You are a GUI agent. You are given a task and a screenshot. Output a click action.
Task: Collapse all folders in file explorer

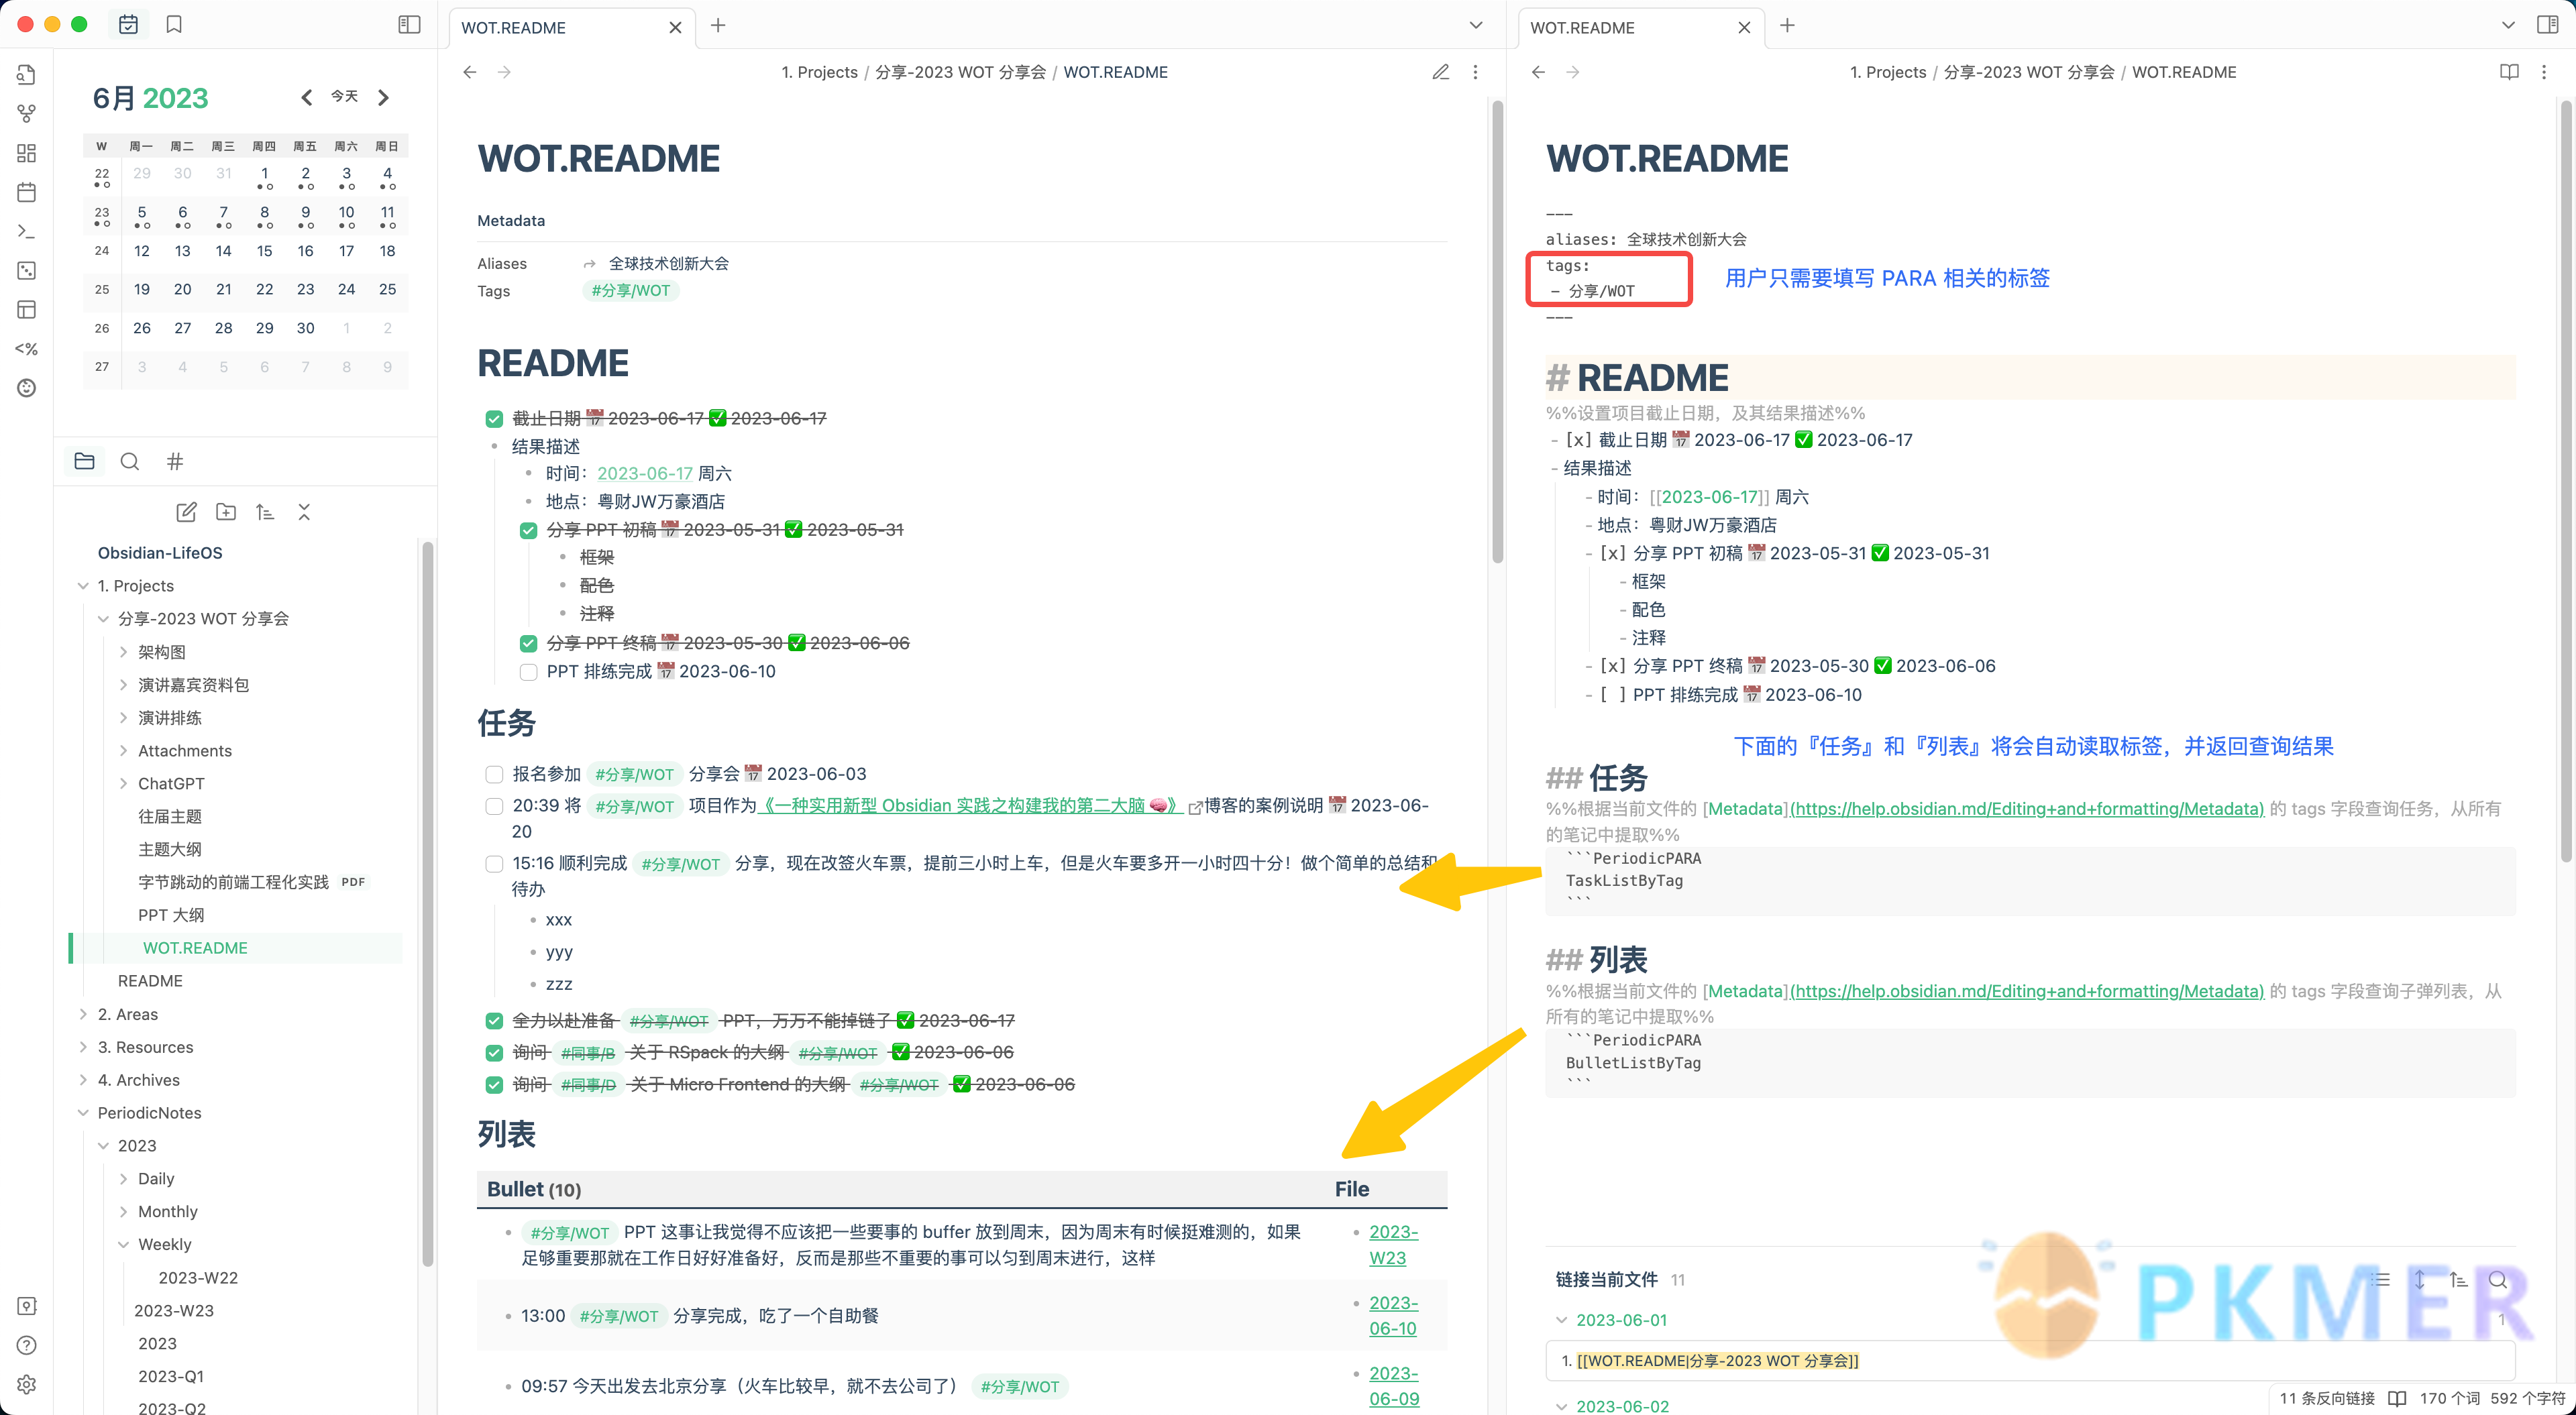coord(304,512)
